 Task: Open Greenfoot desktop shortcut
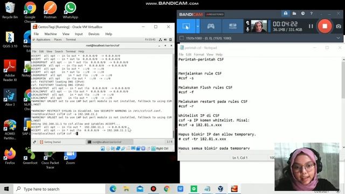point(30,156)
